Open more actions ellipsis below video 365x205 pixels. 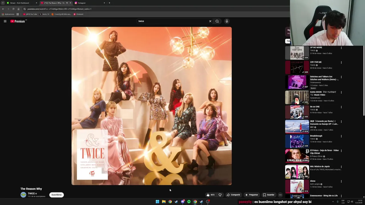[x=280, y=195]
